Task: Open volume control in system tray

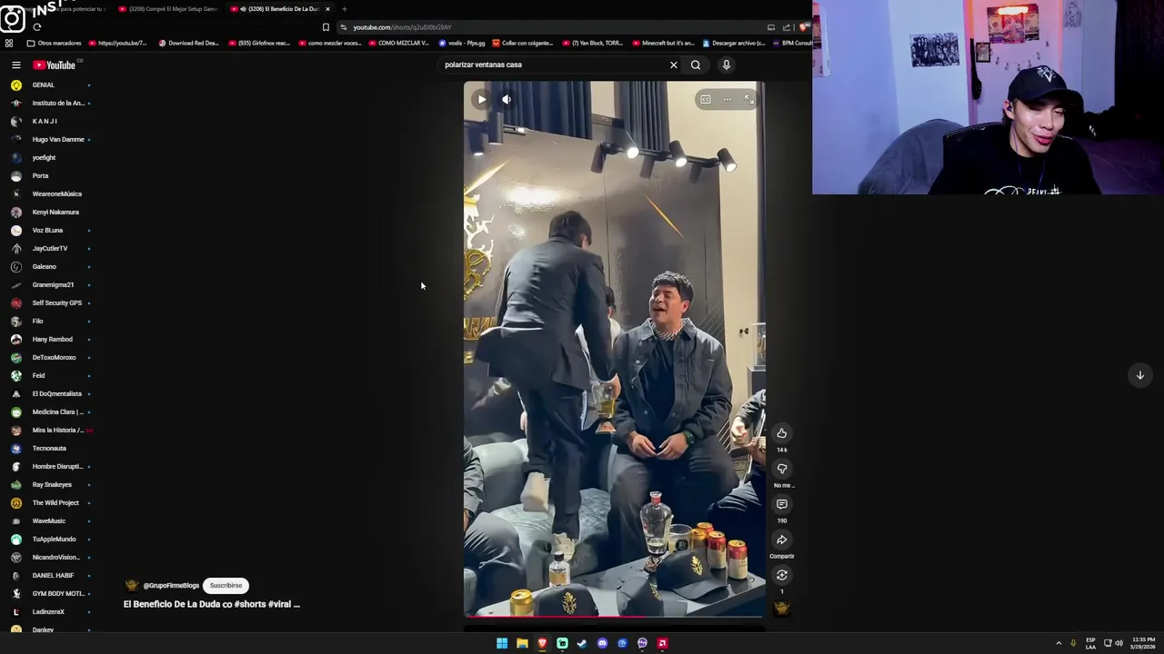Action: click(1119, 643)
